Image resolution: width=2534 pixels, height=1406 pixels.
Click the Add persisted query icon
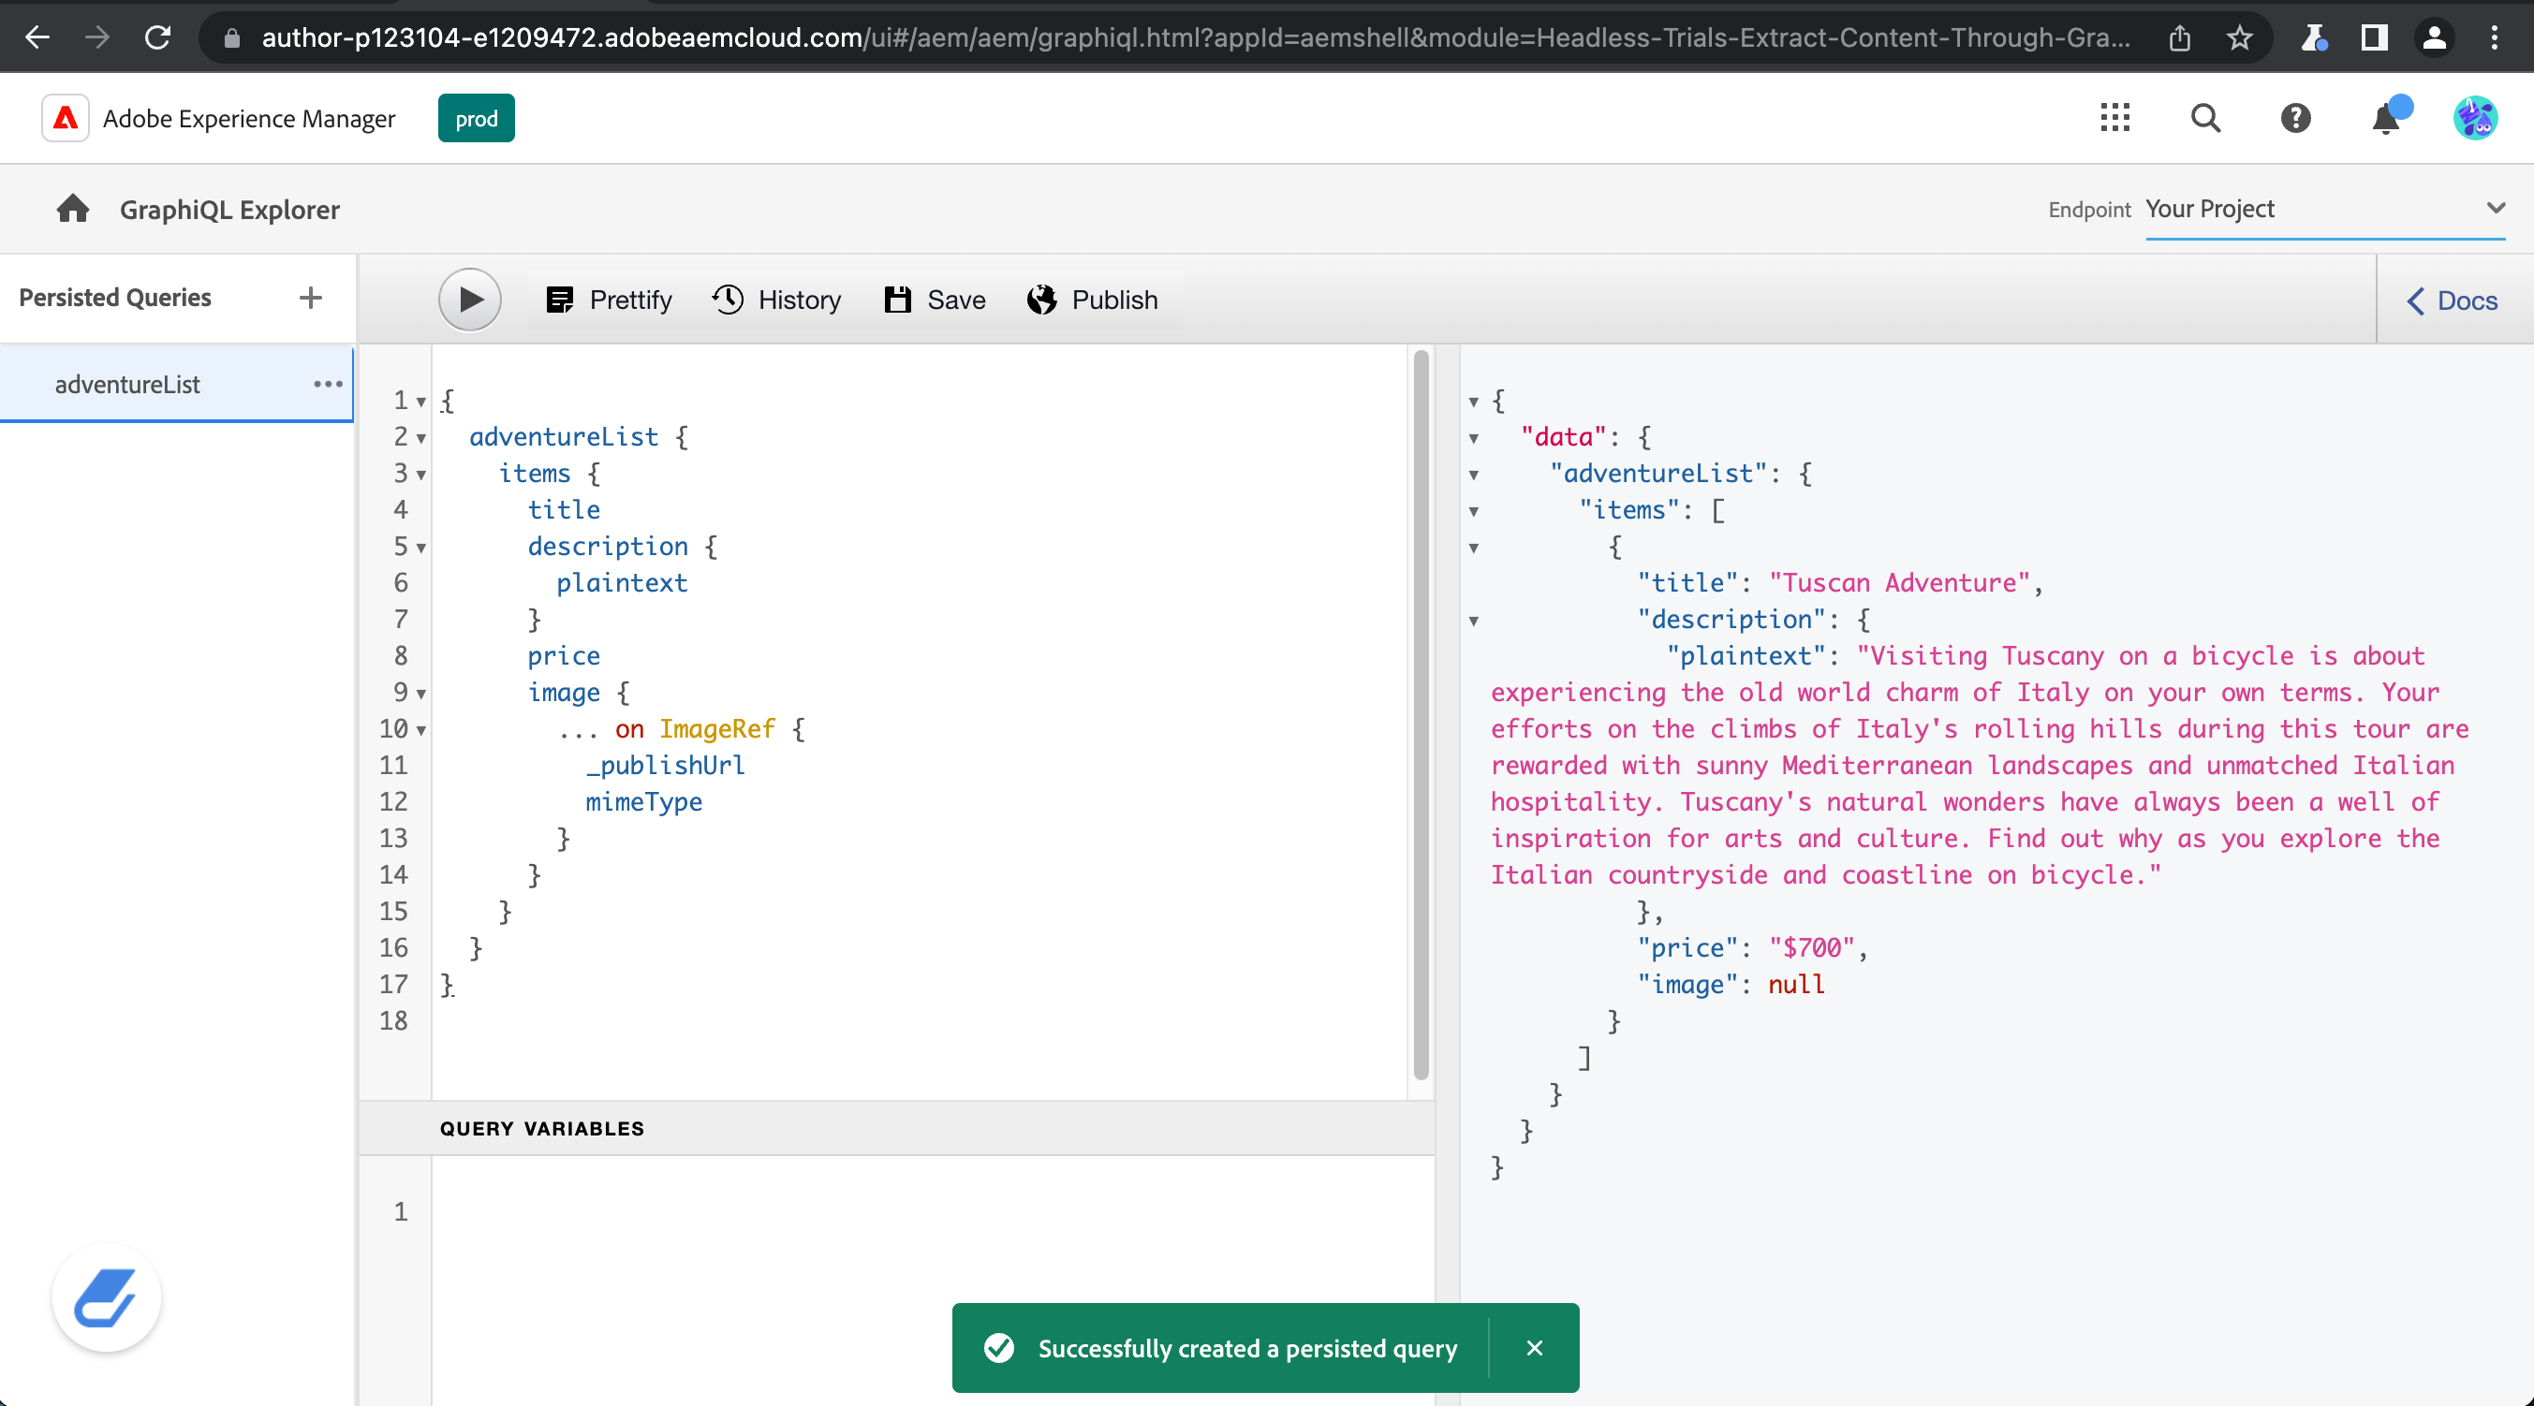pos(308,298)
